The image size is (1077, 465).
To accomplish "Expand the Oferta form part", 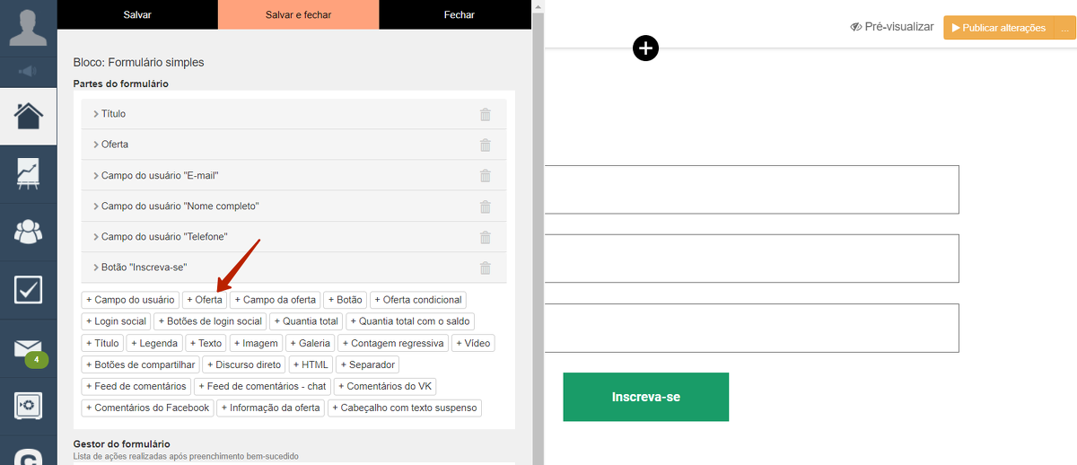I will click(x=114, y=145).
